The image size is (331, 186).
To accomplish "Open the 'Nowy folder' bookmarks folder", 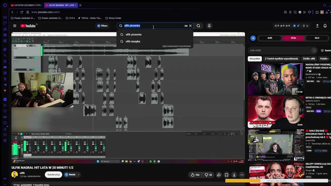I will click(x=113, y=18).
